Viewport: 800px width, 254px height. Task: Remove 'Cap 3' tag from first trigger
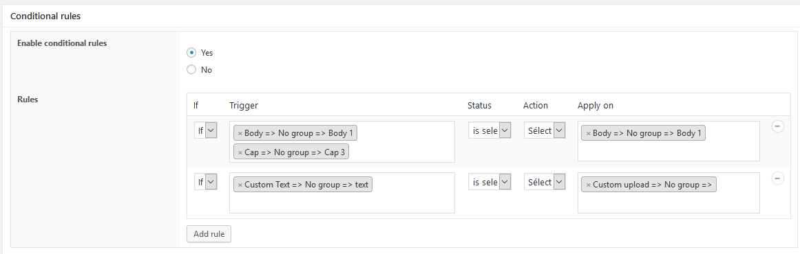(240, 152)
